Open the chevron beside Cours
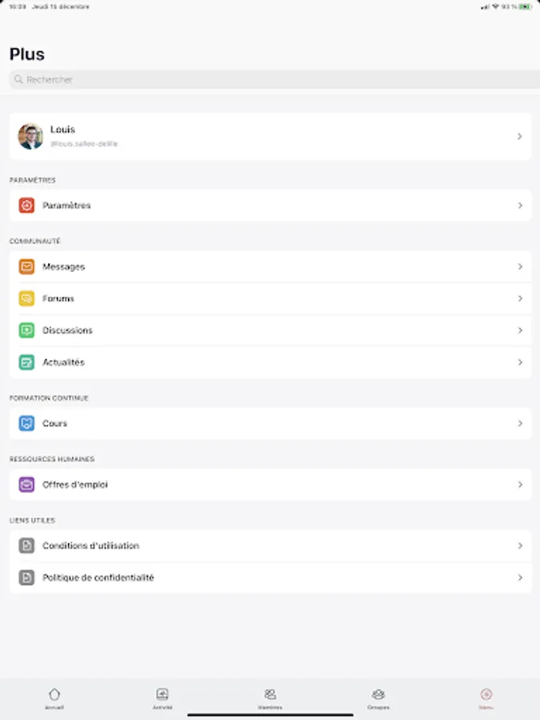 [x=520, y=423]
